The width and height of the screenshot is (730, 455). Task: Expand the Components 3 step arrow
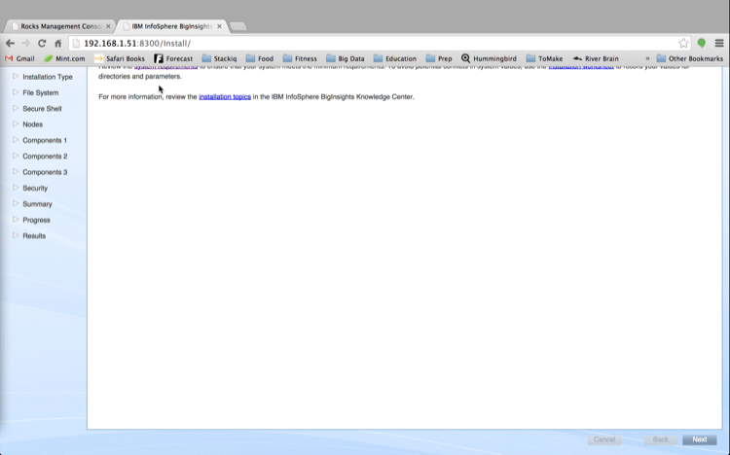click(x=16, y=172)
